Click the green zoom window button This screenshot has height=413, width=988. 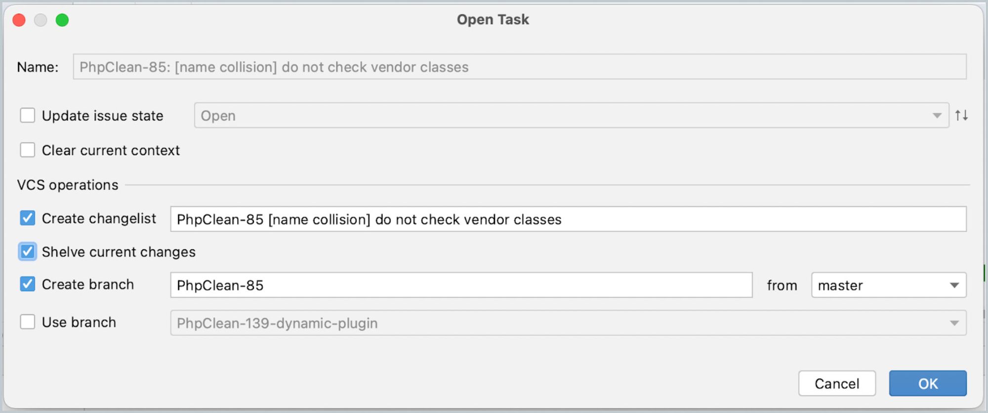click(x=62, y=20)
